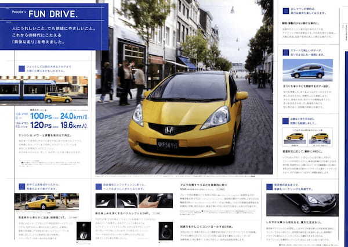
Task: Open the gear shift knob image
Action: coord(84,231)
